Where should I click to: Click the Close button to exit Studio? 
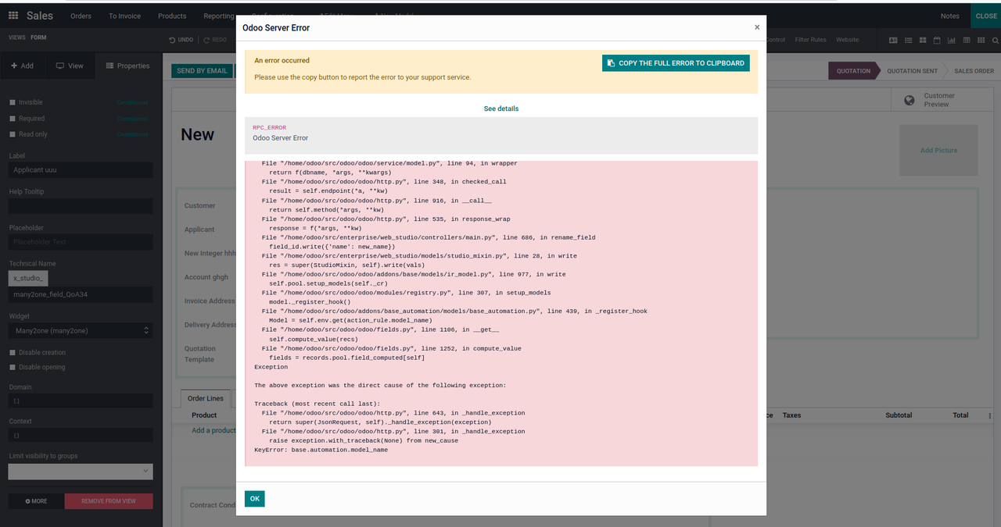(986, 16)
